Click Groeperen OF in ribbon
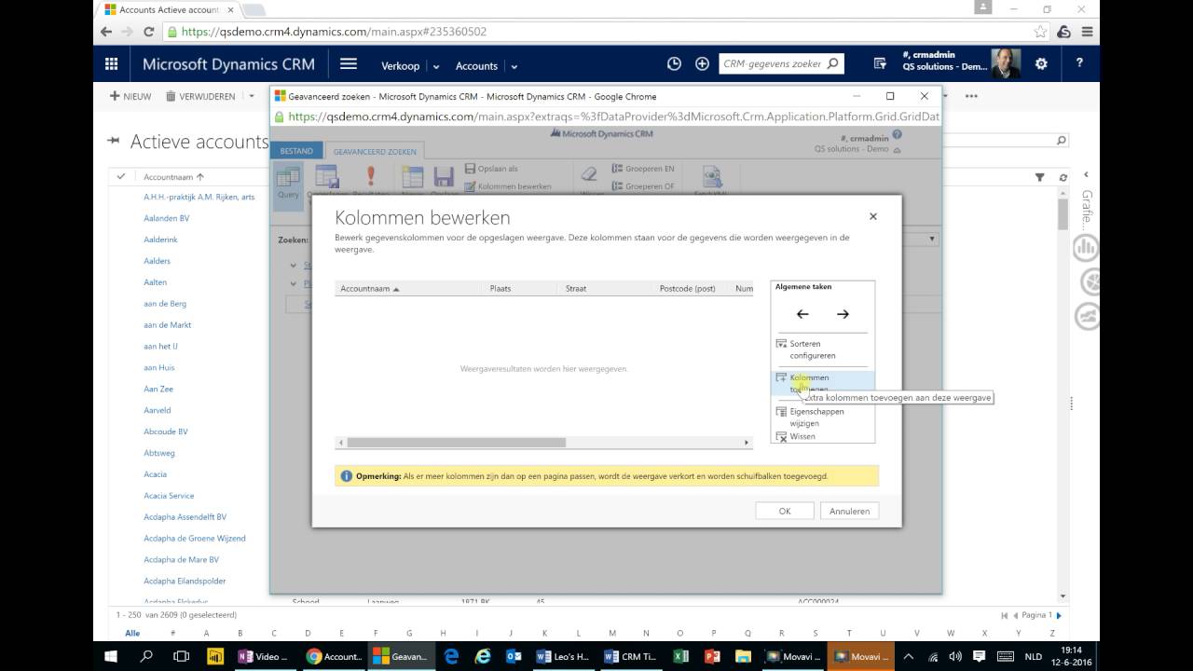Viewport: 1193px width, 671px height. coord(643,186)
